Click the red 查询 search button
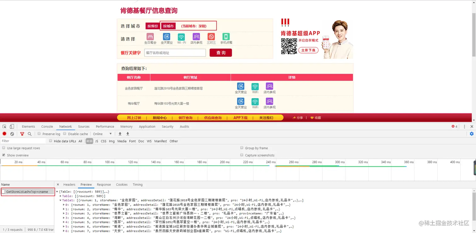476x233 pixels. [221, 53]
